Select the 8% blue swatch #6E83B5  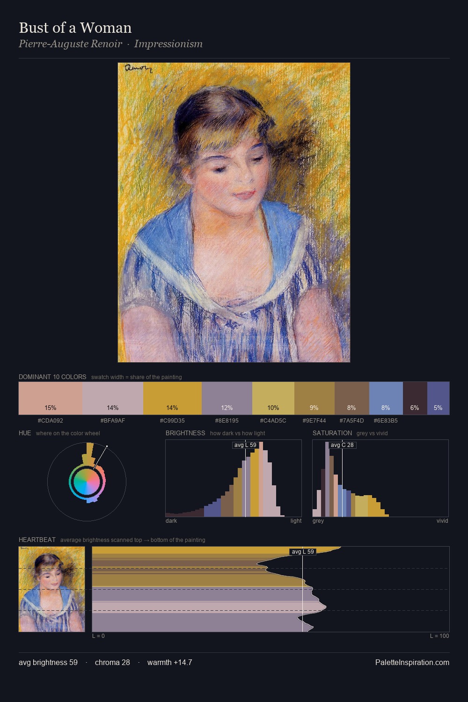click(386, 398)
